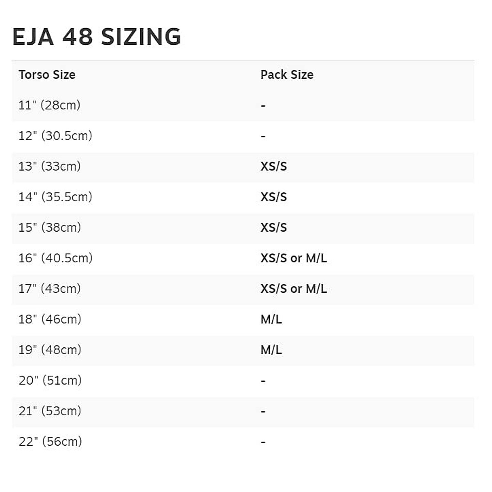Select the Torso Size column header
The height and width of the screenshot is (492, 492).
coord(47,75)
